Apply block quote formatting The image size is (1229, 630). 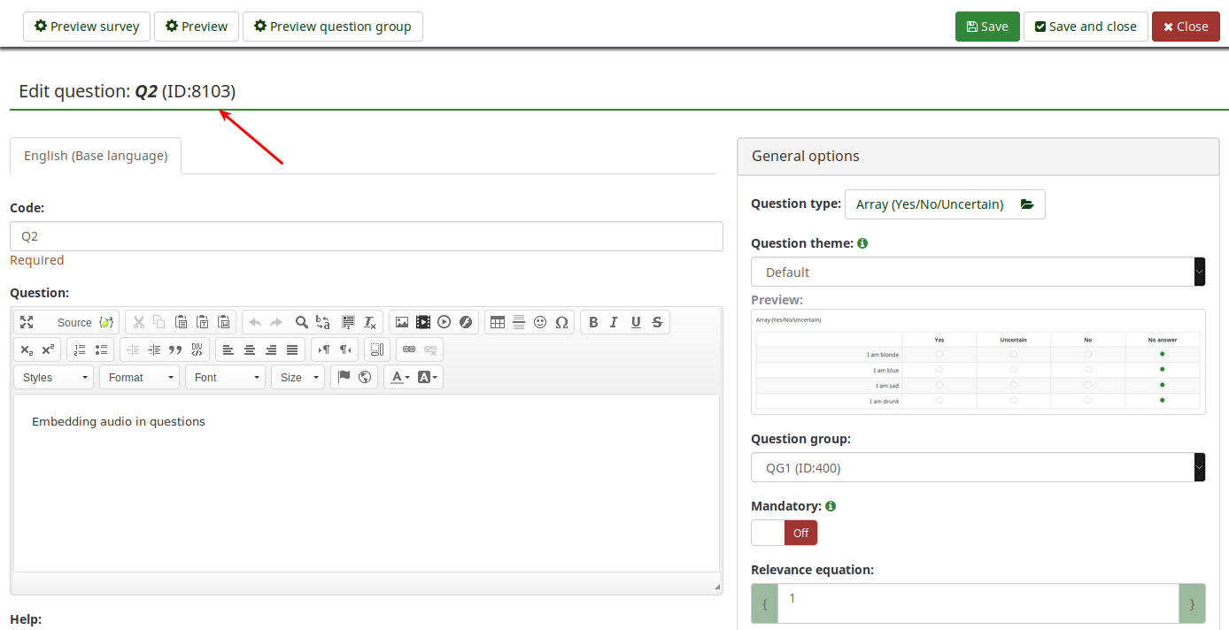click(175, 350)
